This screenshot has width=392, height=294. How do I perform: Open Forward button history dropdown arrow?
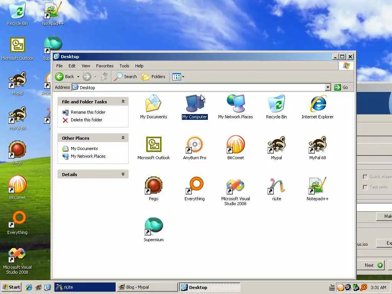(x=95, y=77)
